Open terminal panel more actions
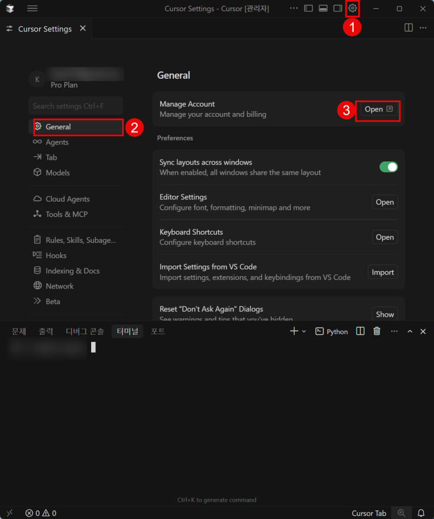The width and height of the screenshot is (434, 519). 394,332
